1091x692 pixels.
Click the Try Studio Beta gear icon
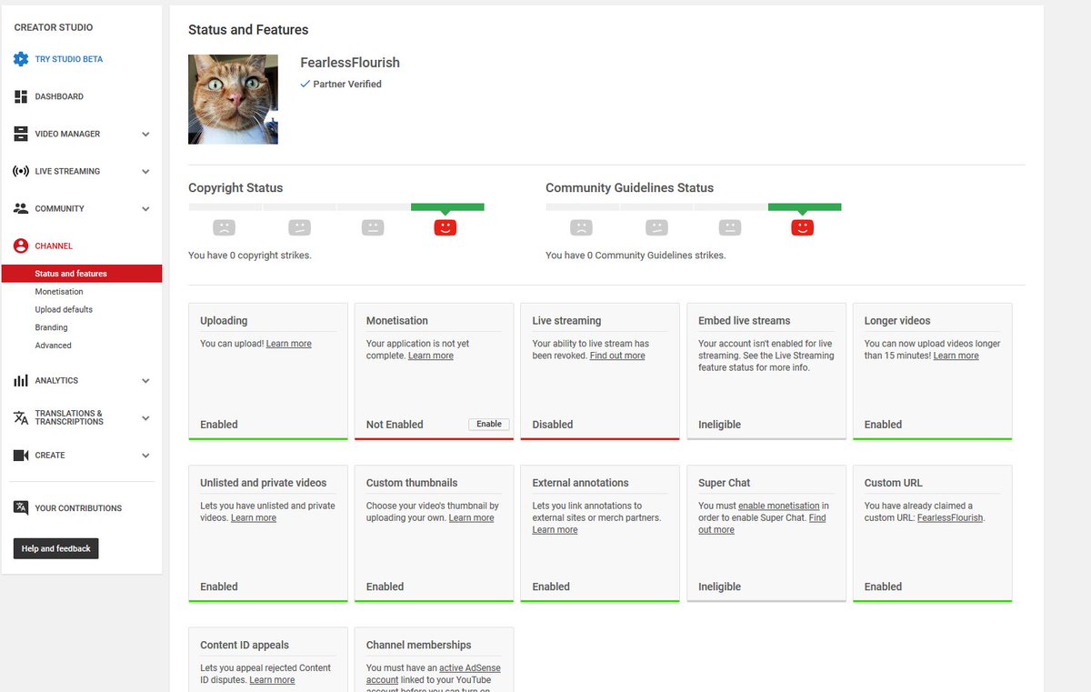click(x=21, y=59)
